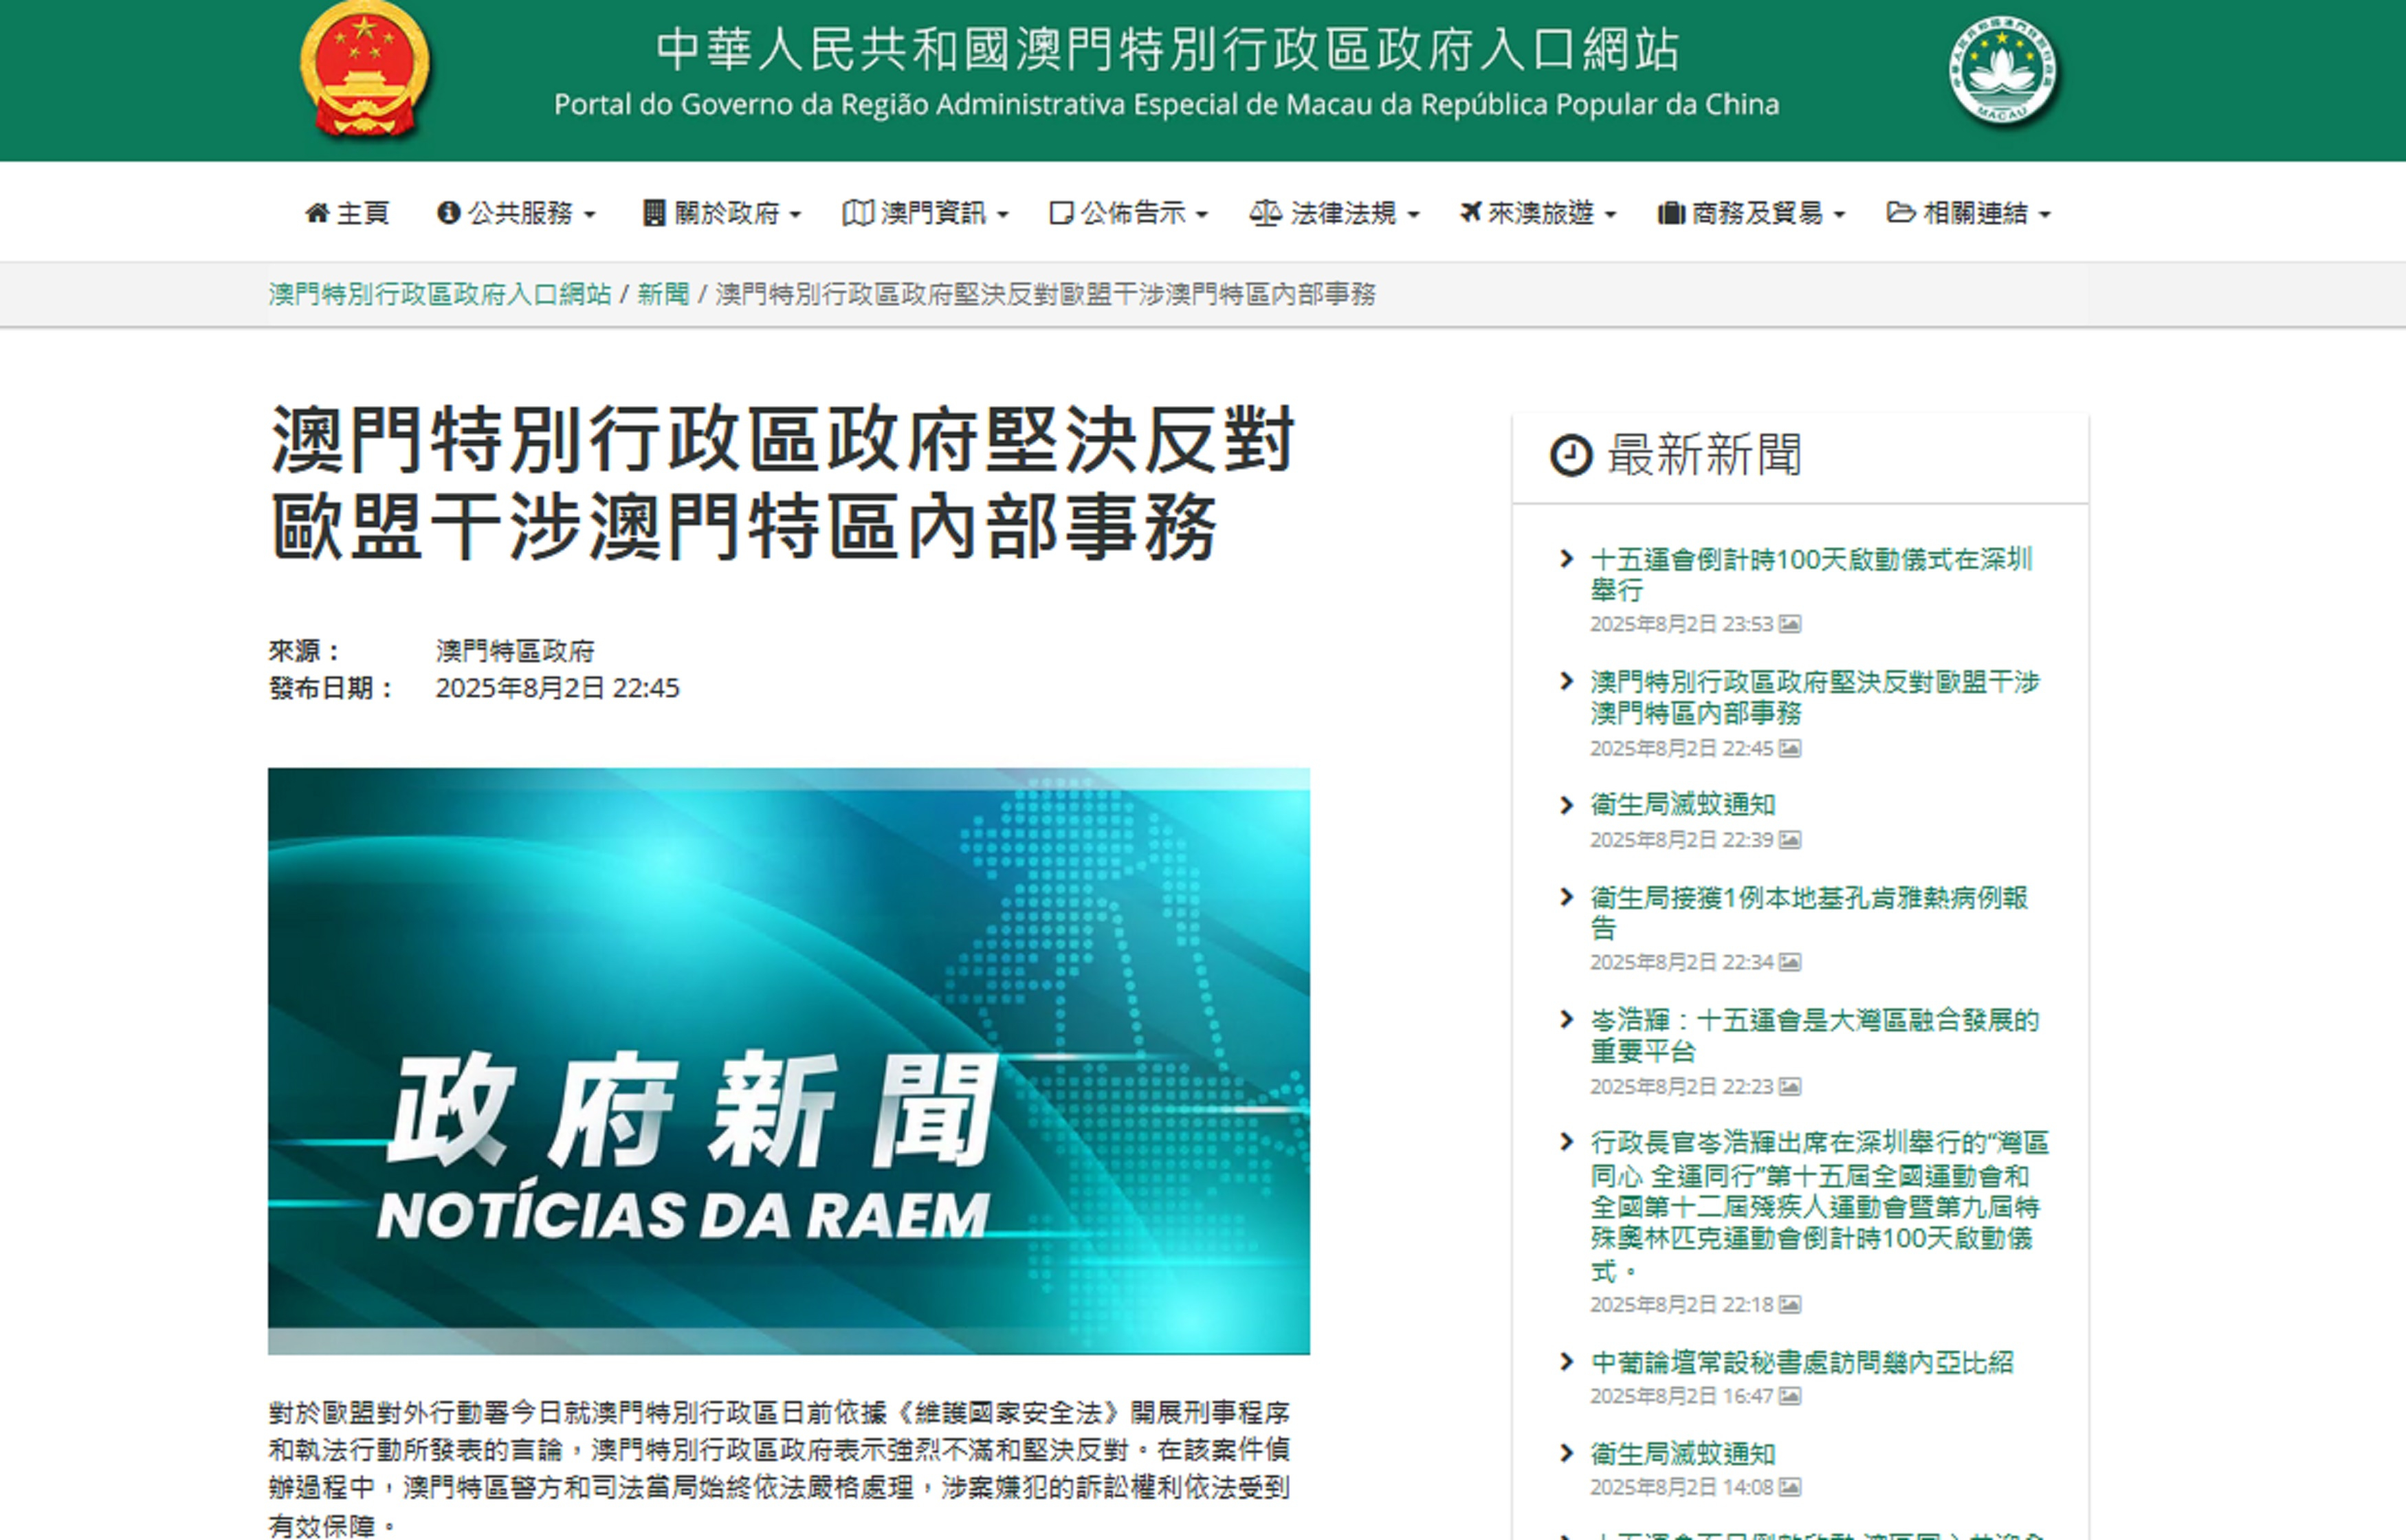
Task: Click image icon next to 2025年8月2日 22:18
Action: [1790, 1304]
